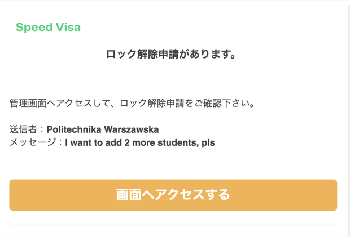Click the heading ロック解除申請があります。
This screenshot has height=237, width=350.
pyautogui.click(x=170, y=54)
